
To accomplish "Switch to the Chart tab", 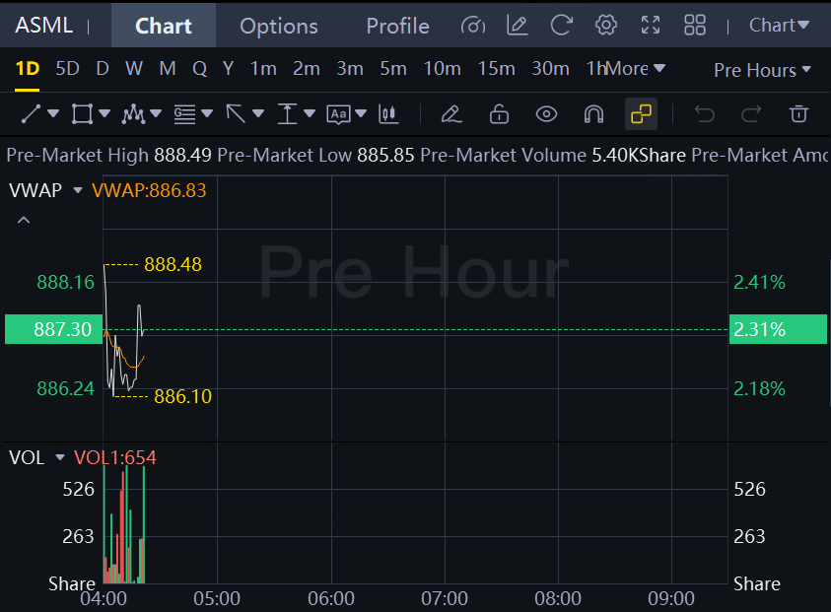I will pyautogui.click(x=164, y=26).
